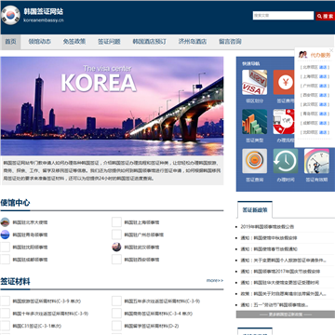Screen dimensions: 335x335
Task: Open the 留言咨询 menu item
Action: point(230,42)
